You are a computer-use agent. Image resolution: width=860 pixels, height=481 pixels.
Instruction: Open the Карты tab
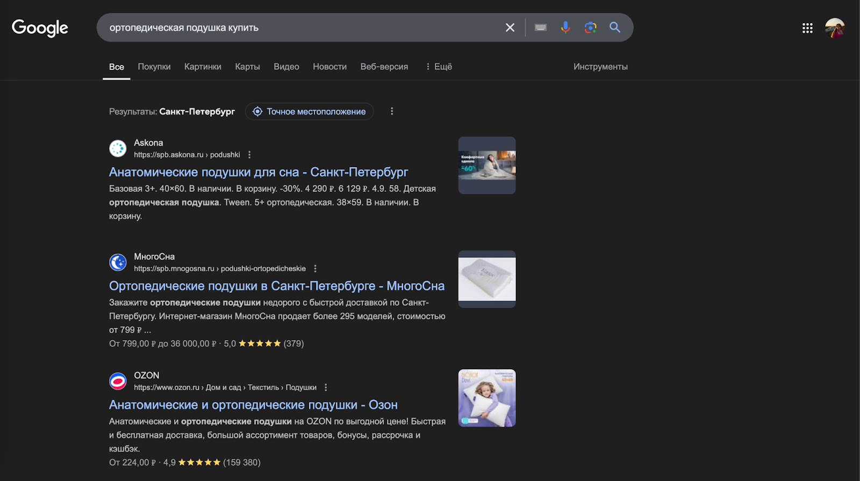pos(247,67)
